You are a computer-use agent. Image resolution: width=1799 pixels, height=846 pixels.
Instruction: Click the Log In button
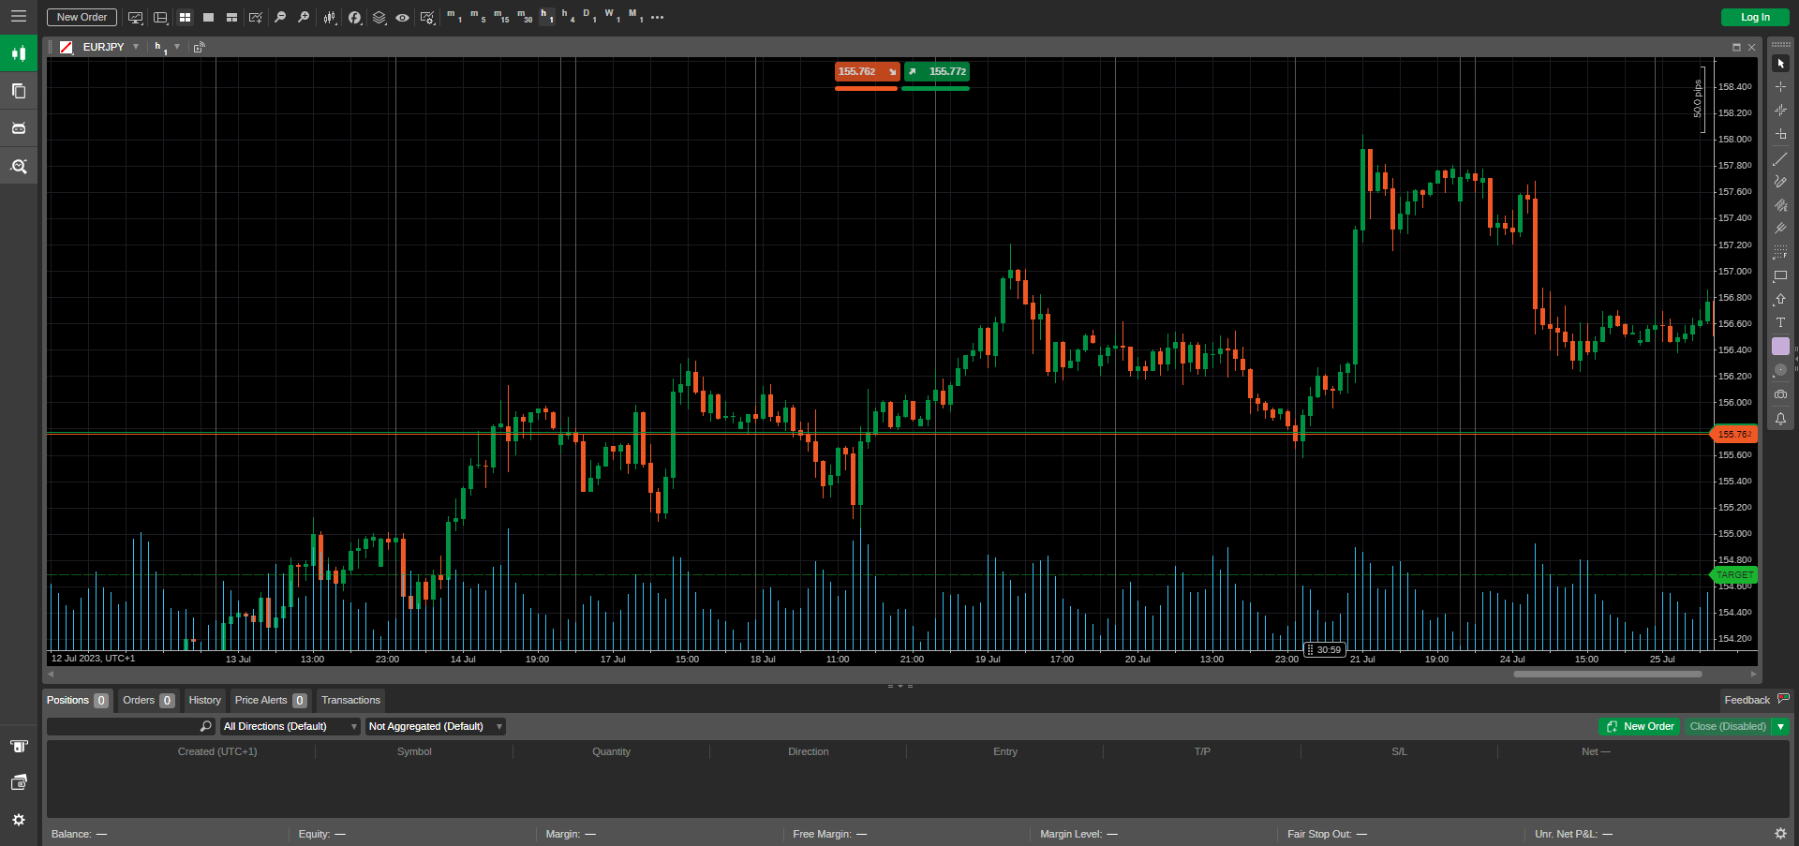pos(1755,17)
